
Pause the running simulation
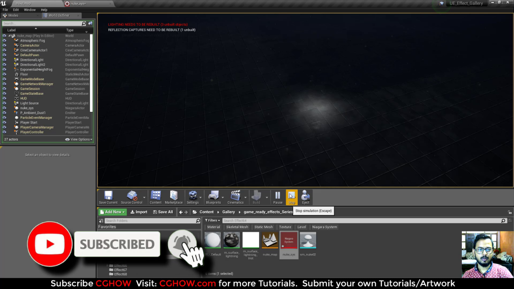tap(277, 197)
